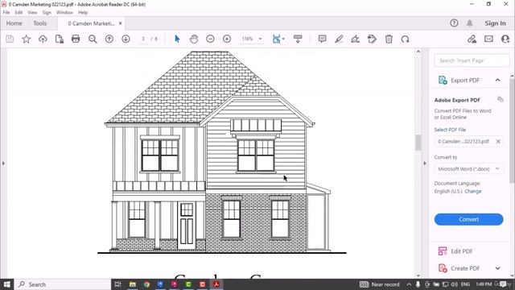The height and width of the screenshot is (290, 515).
Task: Open the Sign menu
Action: coord(47,12)
